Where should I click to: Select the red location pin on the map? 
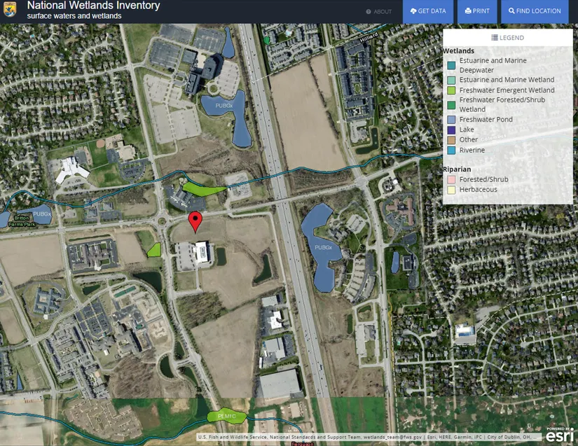197,221
